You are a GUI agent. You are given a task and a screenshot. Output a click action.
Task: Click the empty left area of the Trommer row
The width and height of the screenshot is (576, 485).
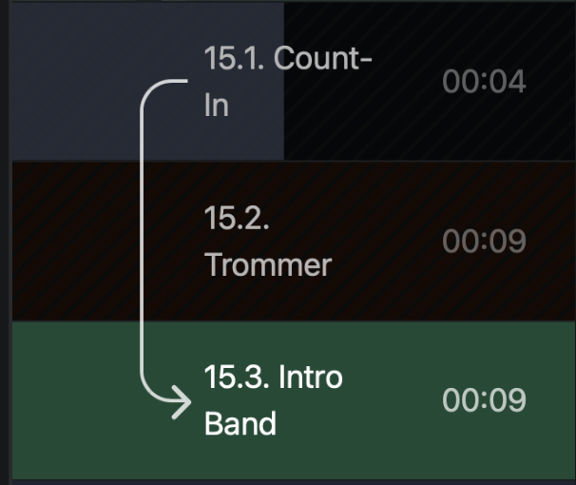pos(75,241)
